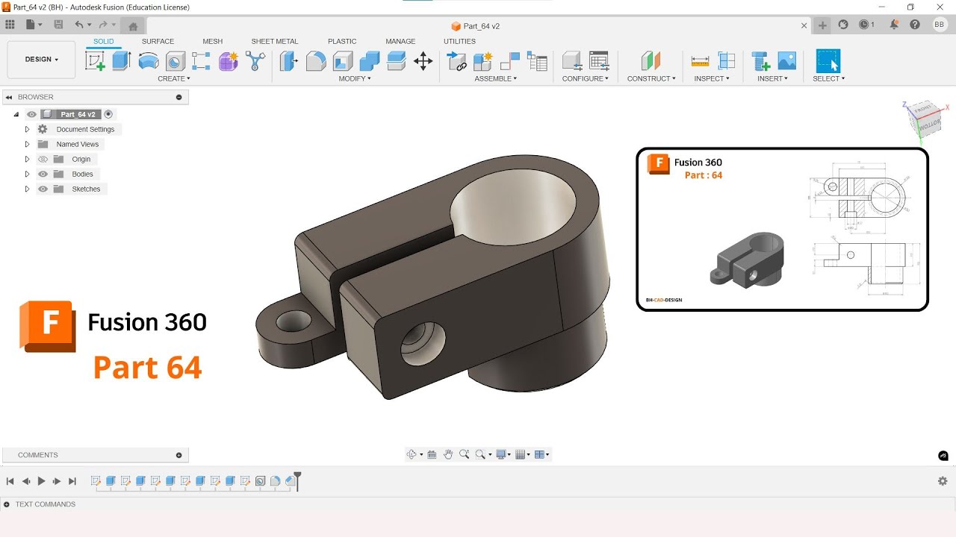Click the Extensions icon in top bar
This screenshot has height=537, width=956.
pos(843,25)
